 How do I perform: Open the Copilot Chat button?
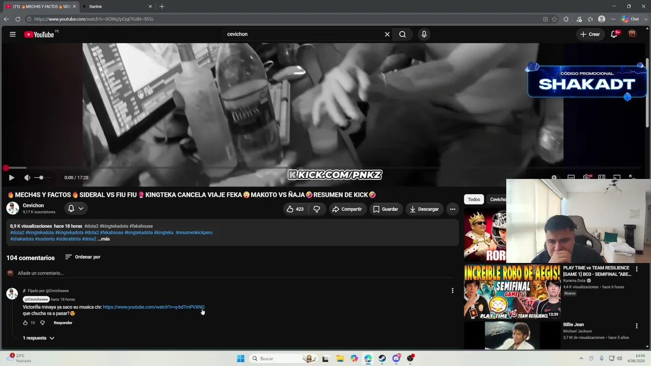pos(631,19)
